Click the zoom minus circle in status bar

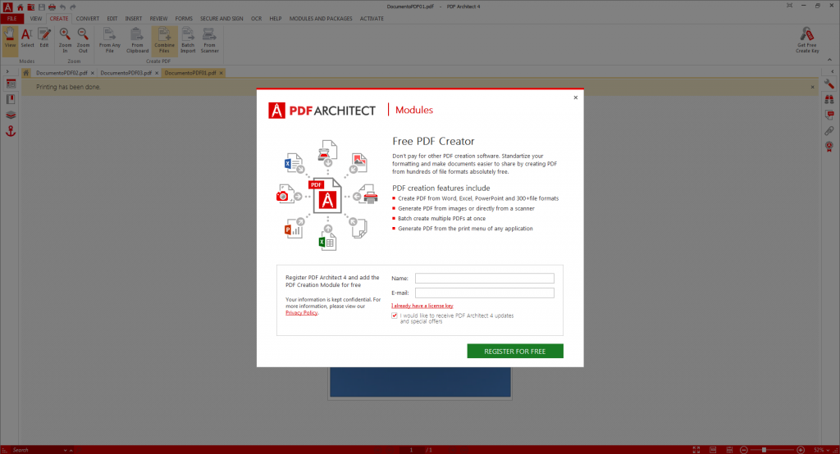(743, 450)
